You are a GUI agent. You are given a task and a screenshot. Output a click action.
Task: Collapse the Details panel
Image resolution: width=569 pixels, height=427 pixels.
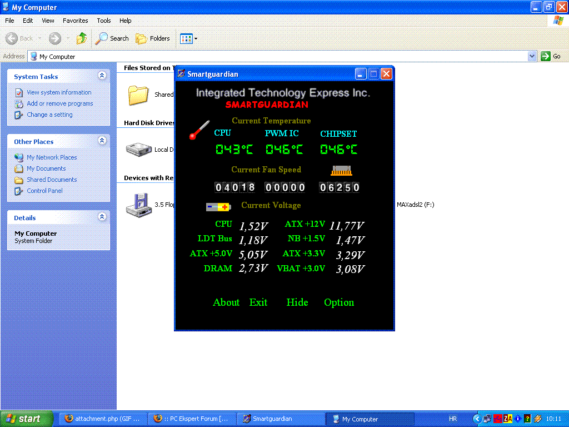click(x=102, y=217)
